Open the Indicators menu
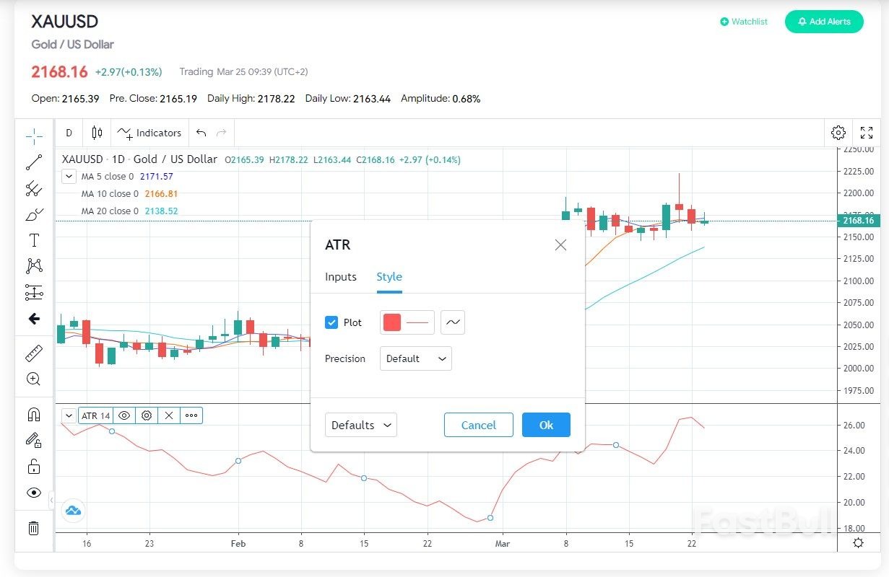This screenshot has height=577, width=889. tap(149, 133)
